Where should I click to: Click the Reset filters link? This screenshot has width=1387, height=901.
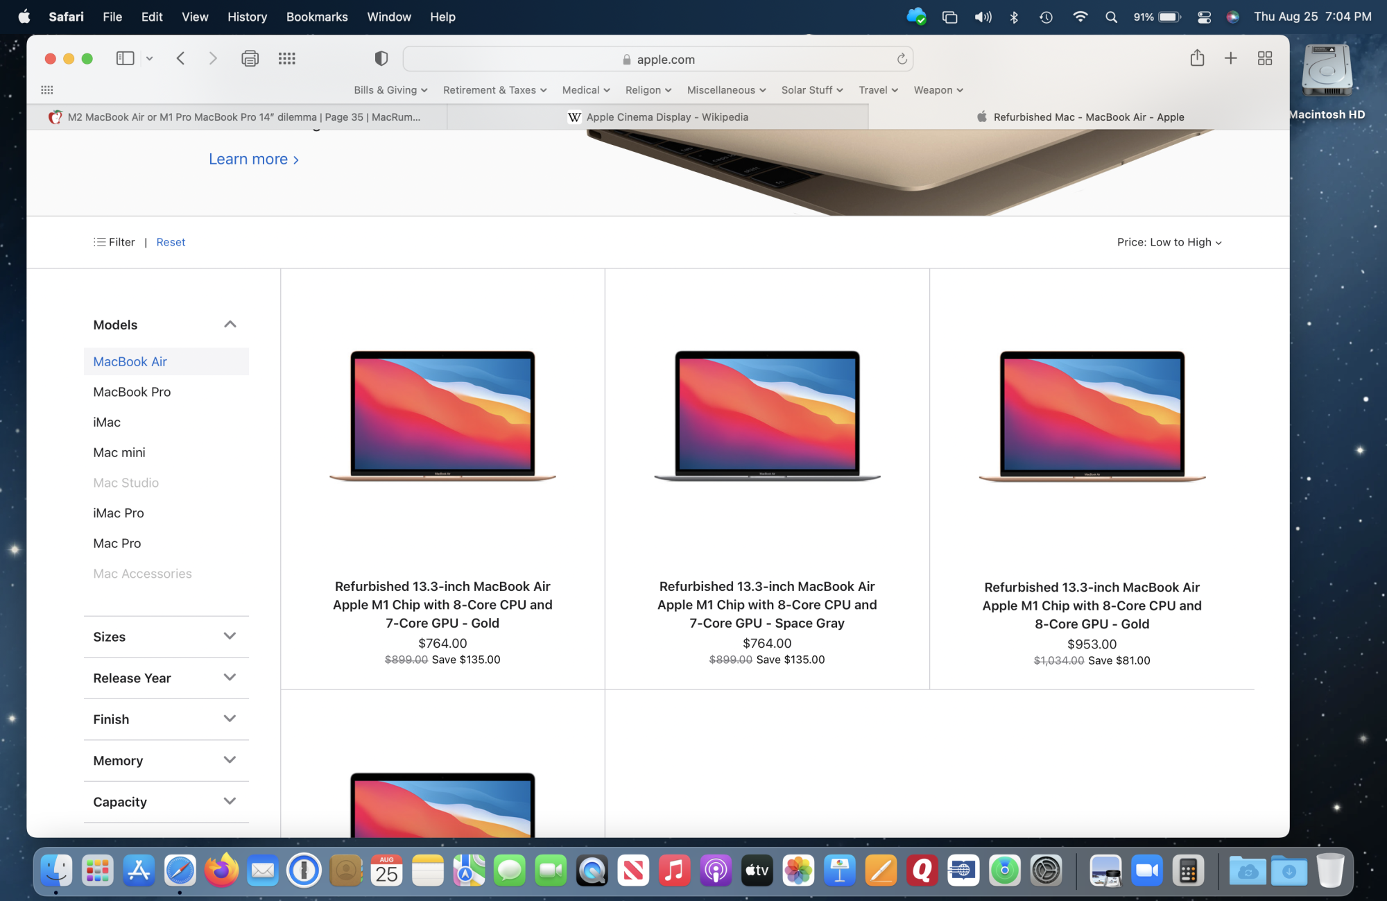tap(171, 242)
